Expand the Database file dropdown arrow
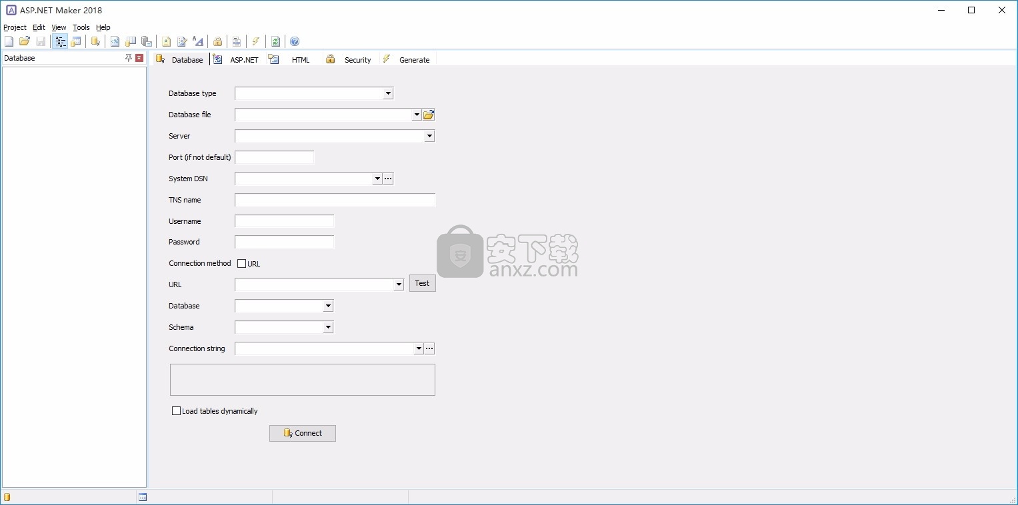This screenshot has width=1018, height=505. pos(417,115)
